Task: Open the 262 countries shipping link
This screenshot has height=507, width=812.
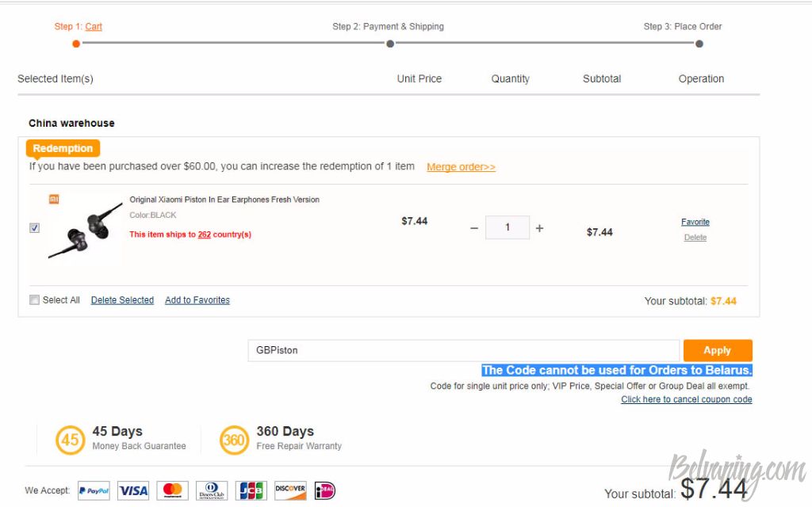Action: [204, 234]
